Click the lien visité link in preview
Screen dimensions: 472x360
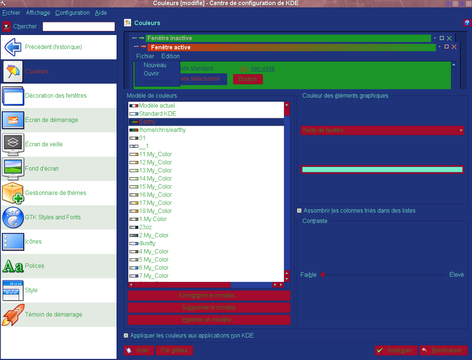click(263, 69)
